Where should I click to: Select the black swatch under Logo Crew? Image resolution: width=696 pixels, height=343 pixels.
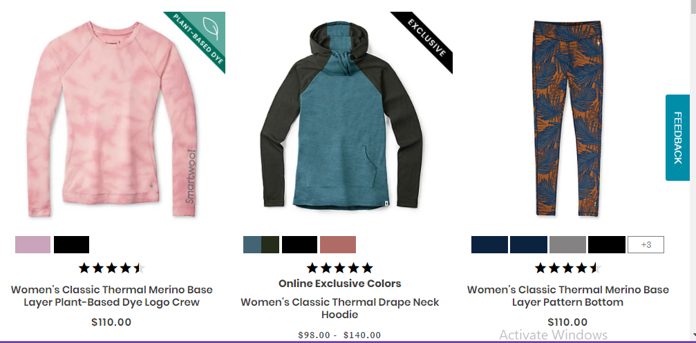[x=71, y=244]
